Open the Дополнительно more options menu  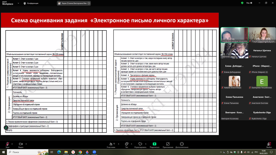182,145
